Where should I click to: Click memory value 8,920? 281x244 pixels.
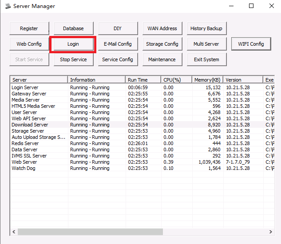pyautogui.click(x=214, y=125)
